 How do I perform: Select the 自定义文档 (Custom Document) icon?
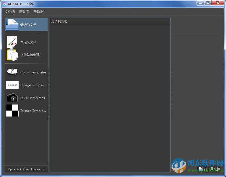12,42
